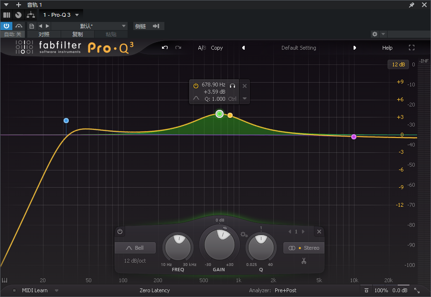Click the redo arrow in Pro-Q 3

tap(178, 48)
